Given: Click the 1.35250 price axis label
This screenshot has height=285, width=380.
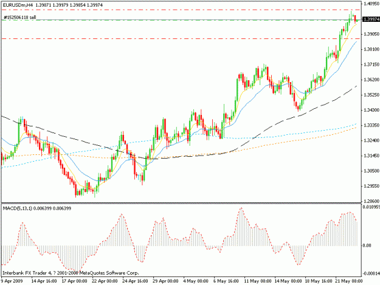Looking at the screenshot, I should click(371, 95).
